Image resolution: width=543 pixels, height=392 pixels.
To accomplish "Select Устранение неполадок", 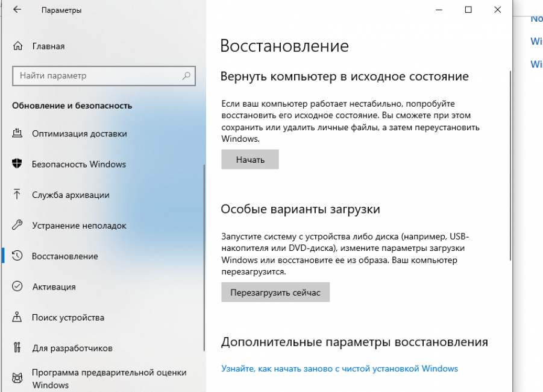I will 80,226.
